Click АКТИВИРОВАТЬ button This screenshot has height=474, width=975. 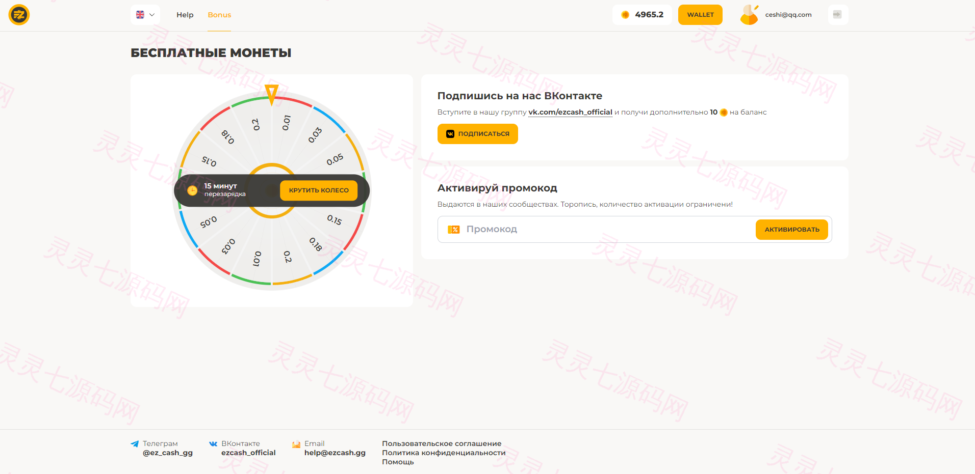[792, 230]
